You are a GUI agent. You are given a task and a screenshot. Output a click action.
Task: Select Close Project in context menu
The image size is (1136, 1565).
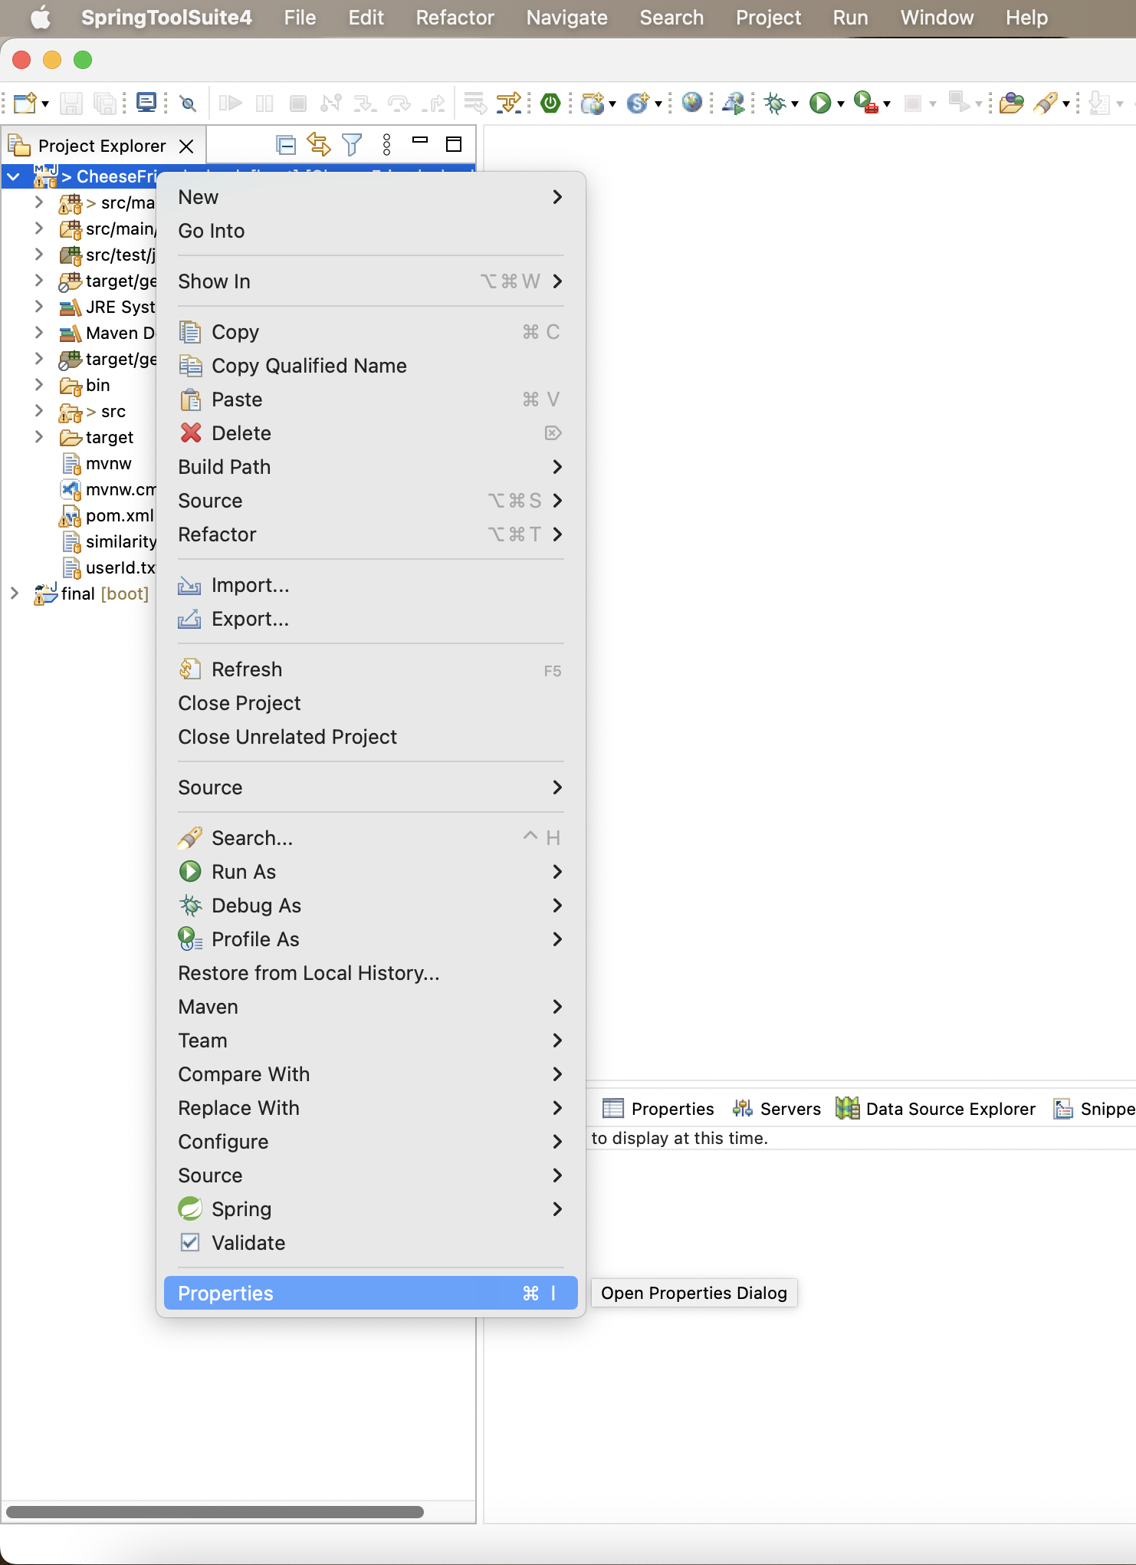371,703
